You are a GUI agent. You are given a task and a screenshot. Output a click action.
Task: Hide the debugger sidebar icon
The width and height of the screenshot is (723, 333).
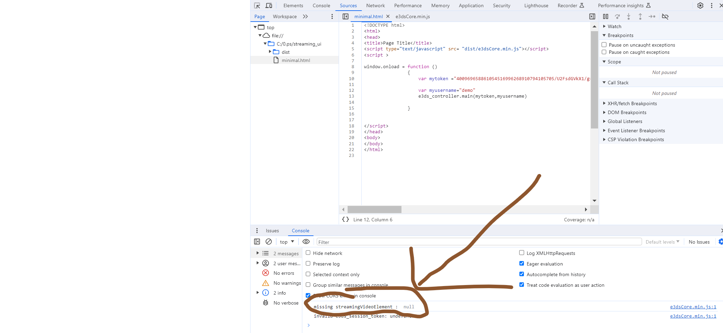tap(592, 16)
